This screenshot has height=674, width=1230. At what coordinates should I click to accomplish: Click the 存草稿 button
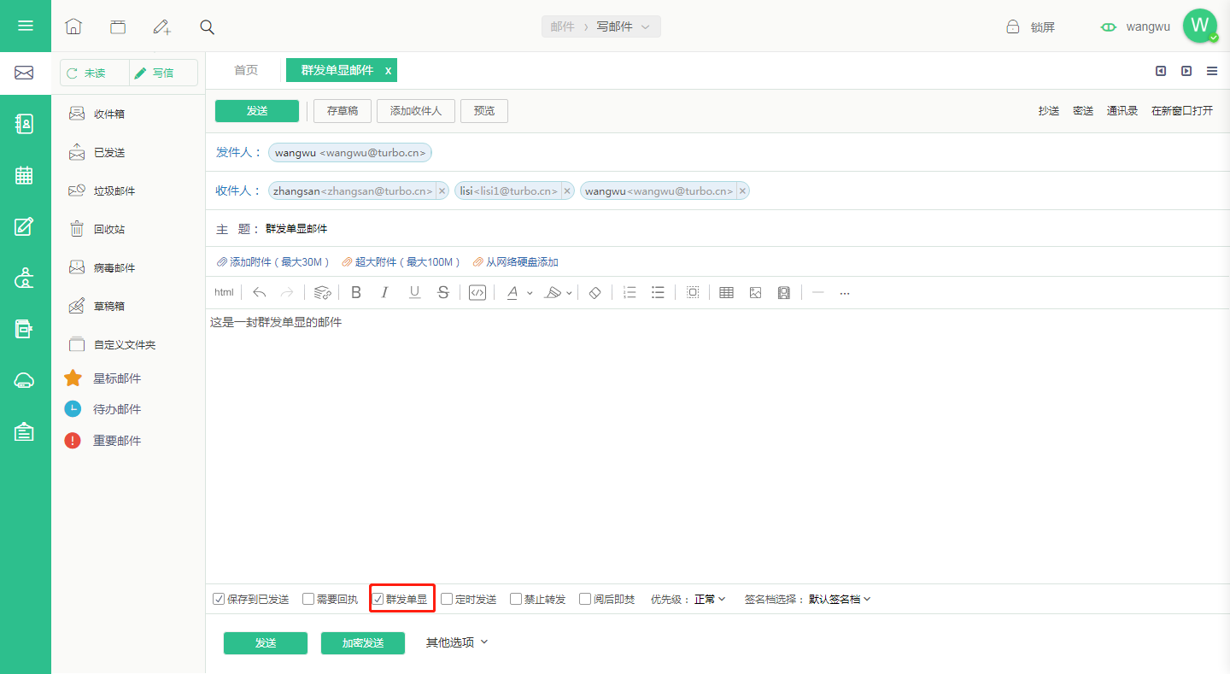click(343, 111)
